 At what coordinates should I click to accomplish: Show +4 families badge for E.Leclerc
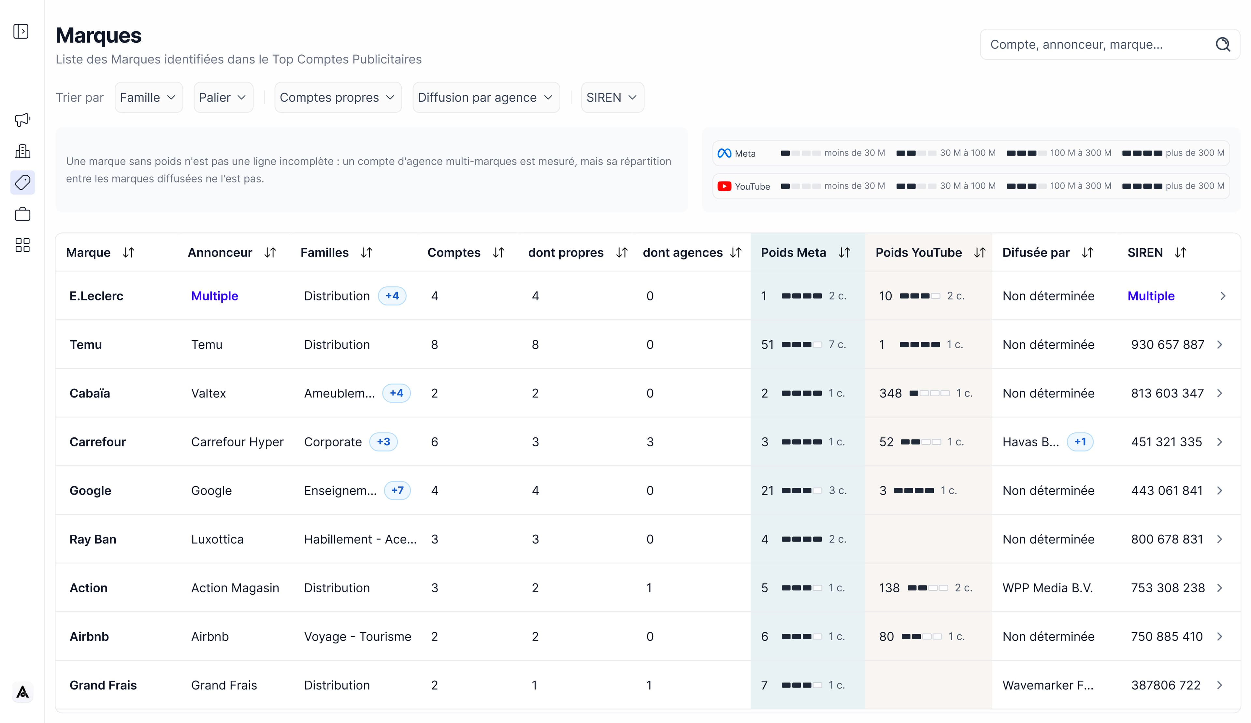coord(392,296)
